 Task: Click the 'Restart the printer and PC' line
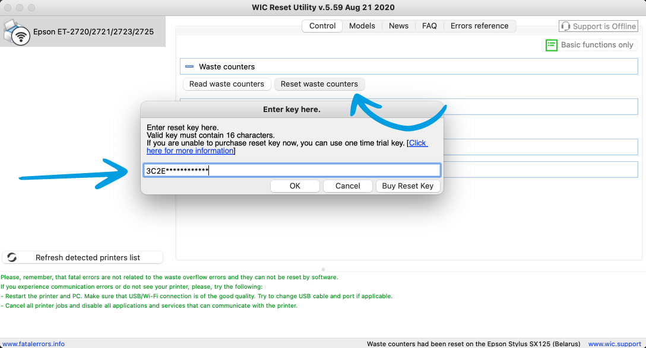(197, 296)
